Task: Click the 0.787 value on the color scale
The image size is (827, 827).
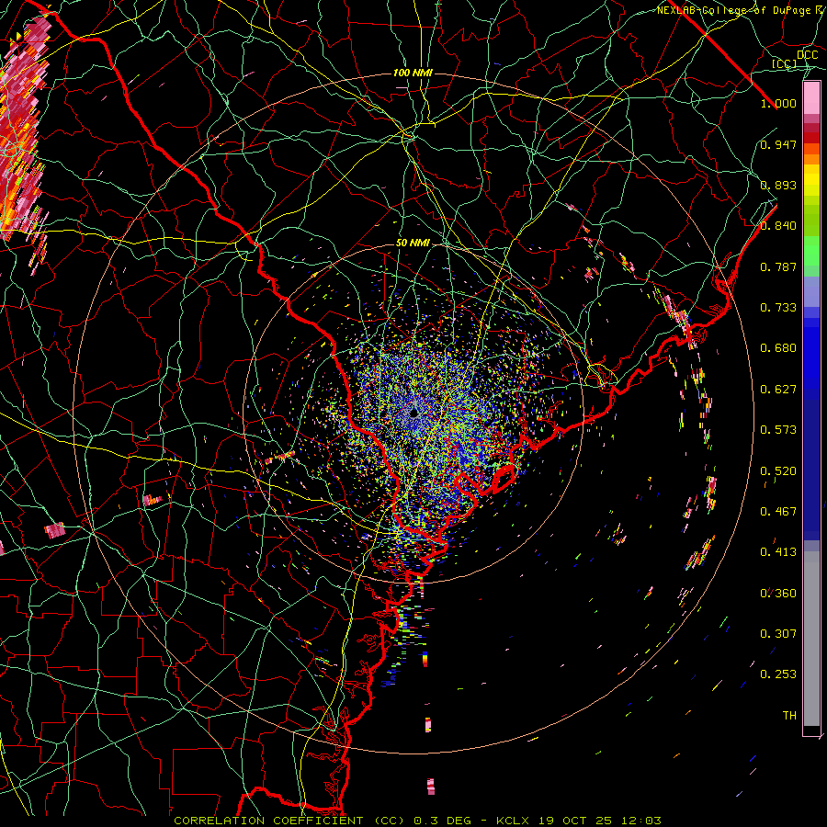Action: 778,266
